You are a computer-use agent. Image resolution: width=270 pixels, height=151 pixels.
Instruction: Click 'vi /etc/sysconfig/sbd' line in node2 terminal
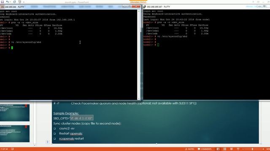[x=172, y=36]
